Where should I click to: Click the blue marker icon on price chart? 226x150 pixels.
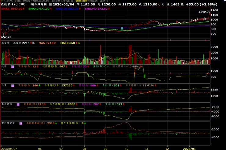[x=122, y=28]
